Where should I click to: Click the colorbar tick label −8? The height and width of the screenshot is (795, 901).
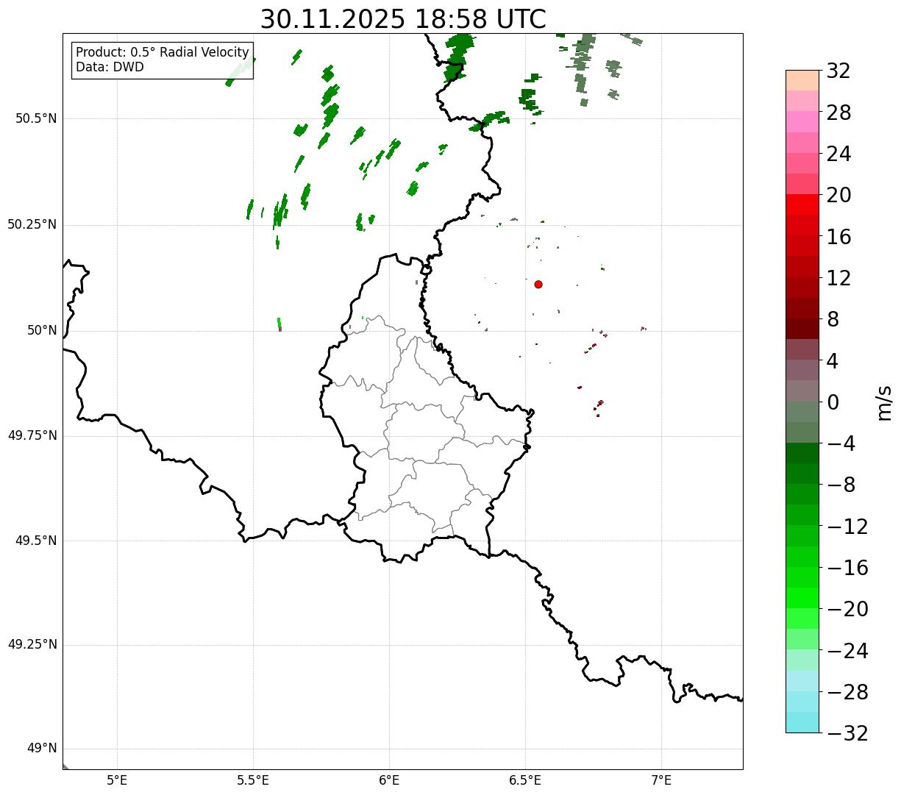click(841, 485)
